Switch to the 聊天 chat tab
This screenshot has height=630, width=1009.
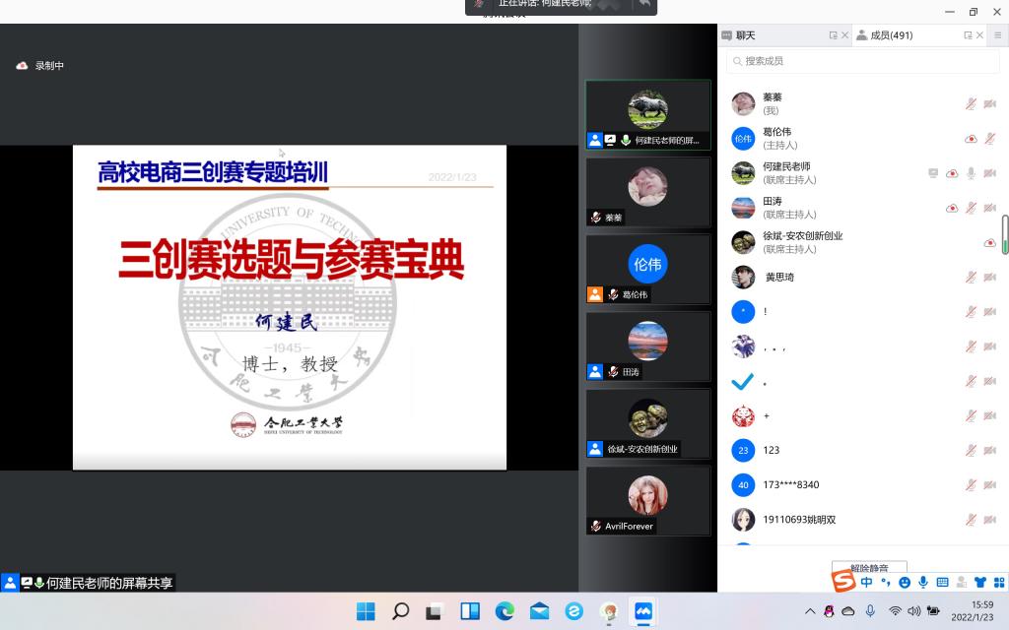(746, 35)
